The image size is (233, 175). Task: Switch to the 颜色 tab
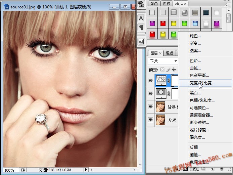(x=154, y=4)
